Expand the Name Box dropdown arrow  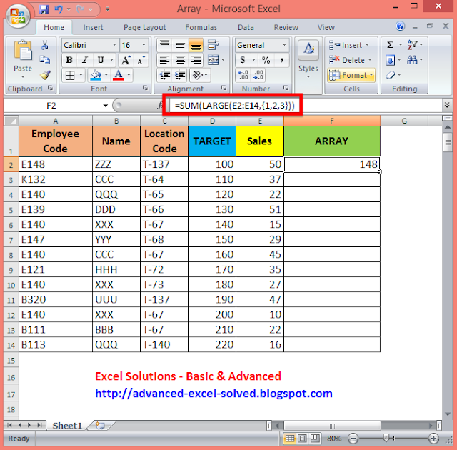(x=105, y=106)
